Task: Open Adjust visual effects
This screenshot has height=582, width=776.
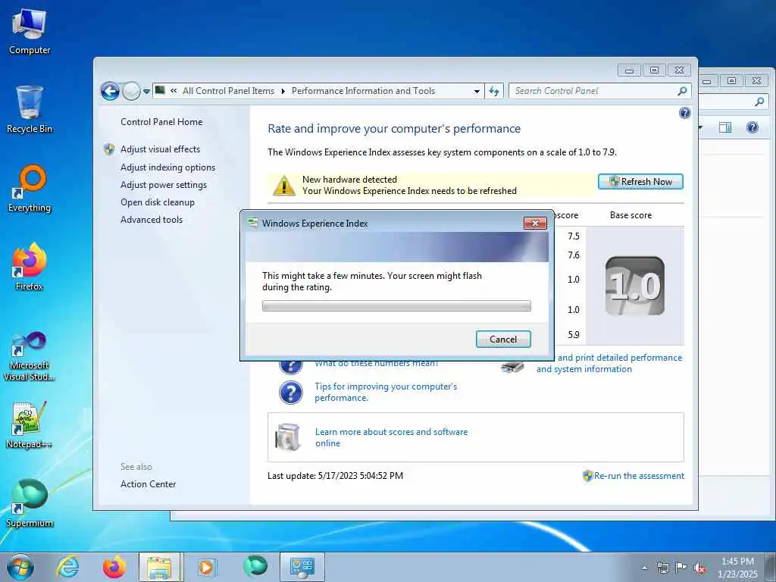Action: click(x=161, y=149)
